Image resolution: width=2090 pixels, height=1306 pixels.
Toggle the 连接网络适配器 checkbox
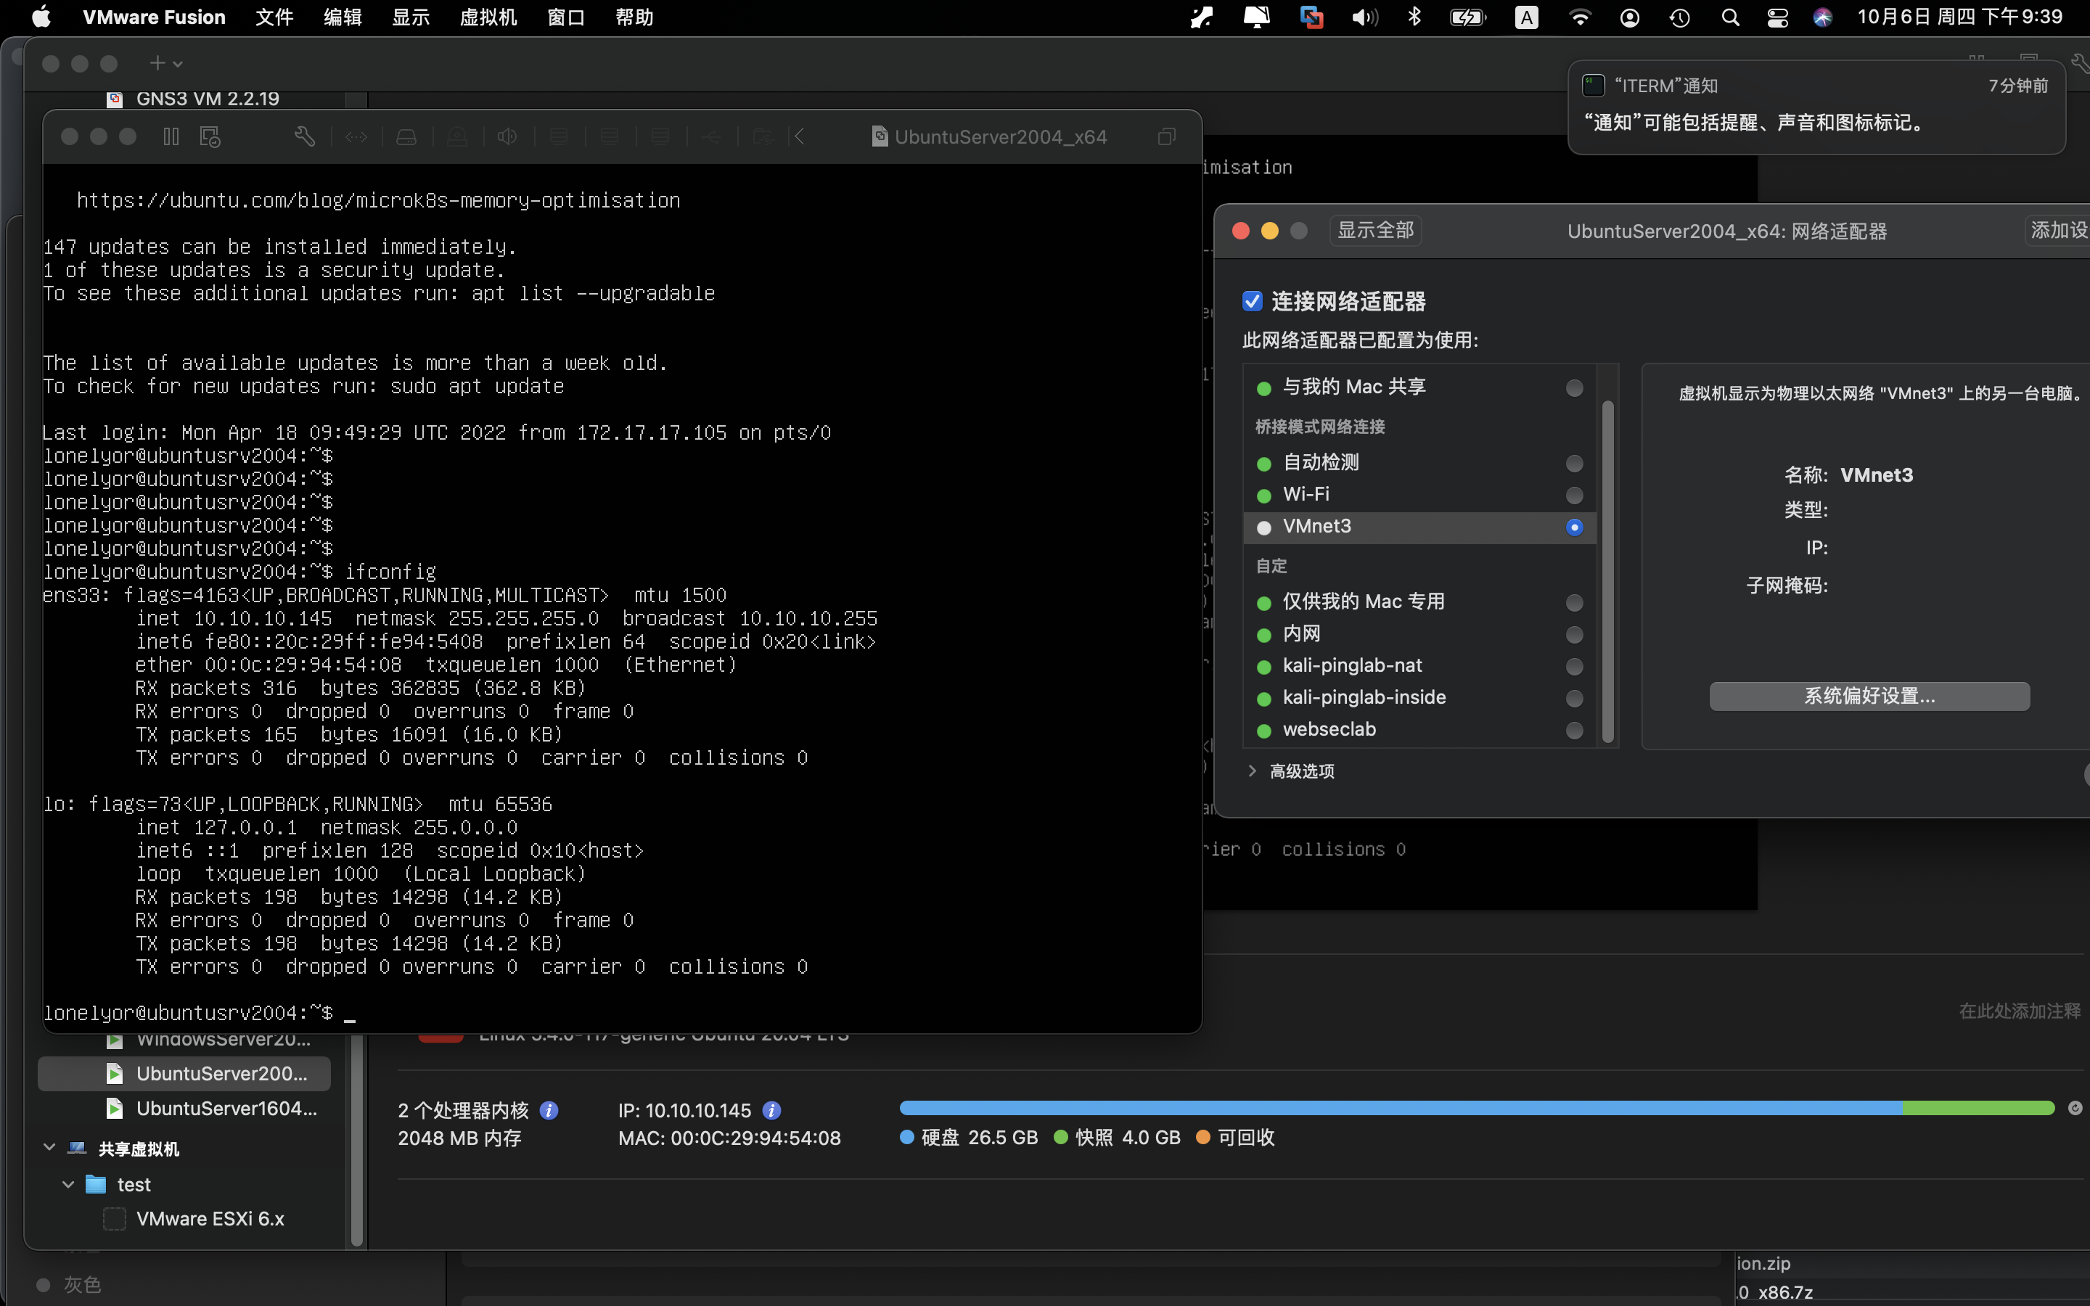1253,300
